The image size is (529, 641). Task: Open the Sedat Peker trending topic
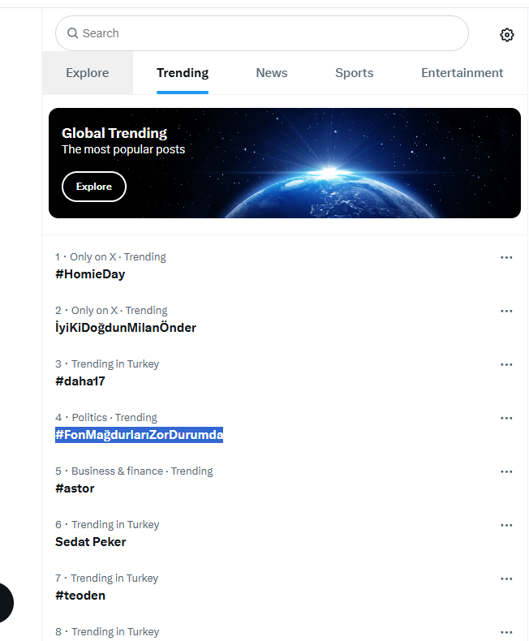click(90, 542)
